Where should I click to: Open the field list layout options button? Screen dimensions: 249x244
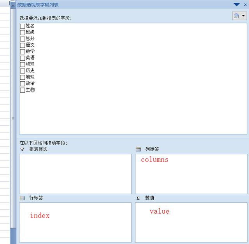[x=240, y=16]
